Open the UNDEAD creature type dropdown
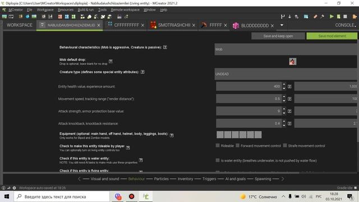The height and width of the screenshot is (202, 359). 286,74
